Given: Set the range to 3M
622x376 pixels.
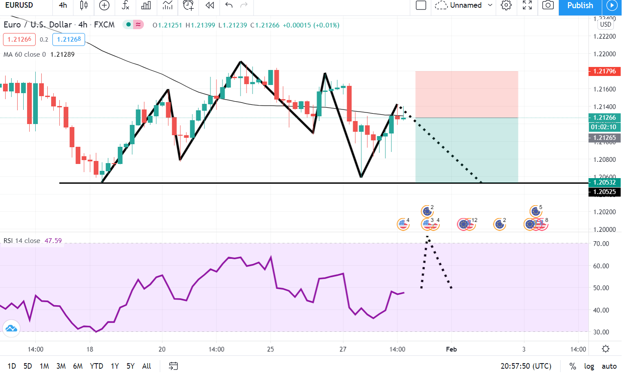Looking at the screenshot, I should tap(61, 366).
